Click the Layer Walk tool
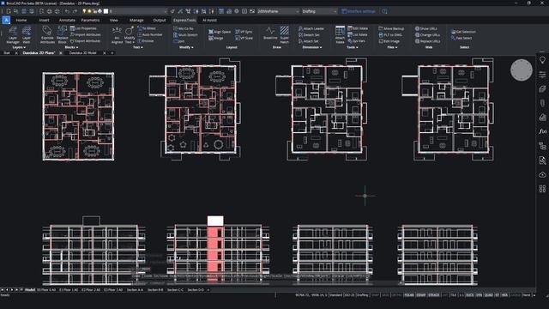Screen dimensions: 549x309 [x=27, y=34]
